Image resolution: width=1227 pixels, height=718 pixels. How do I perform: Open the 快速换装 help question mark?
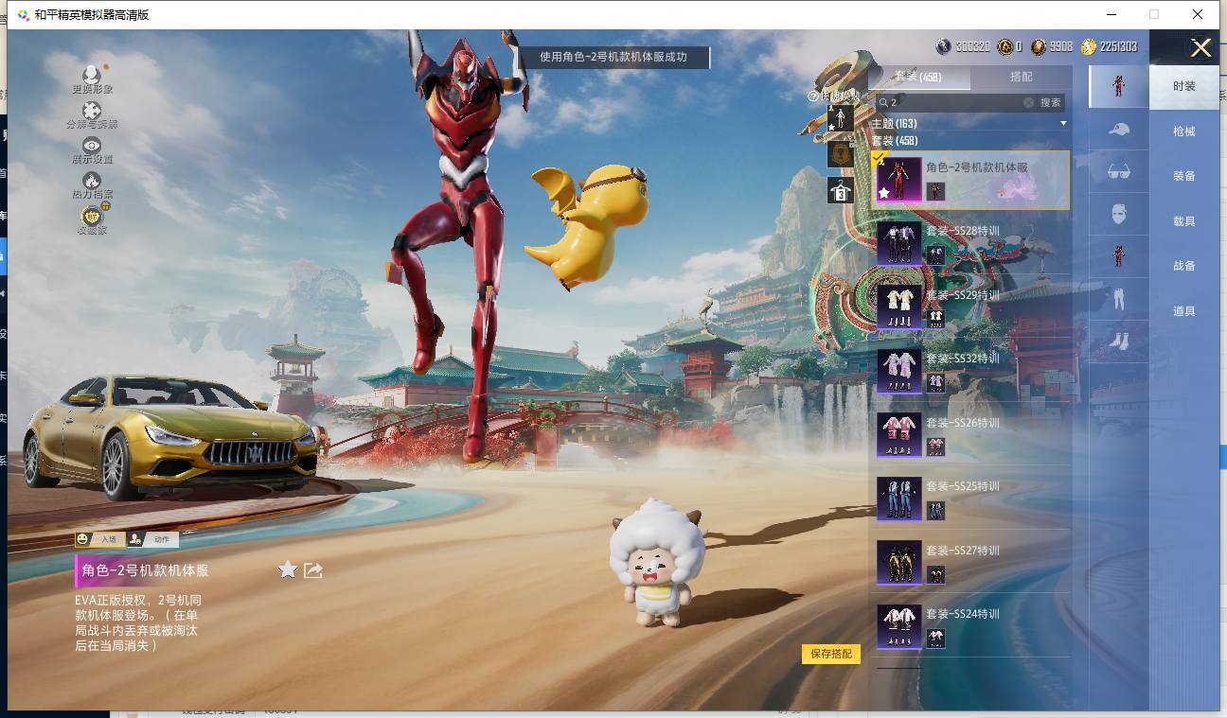[x=812, y=96]
